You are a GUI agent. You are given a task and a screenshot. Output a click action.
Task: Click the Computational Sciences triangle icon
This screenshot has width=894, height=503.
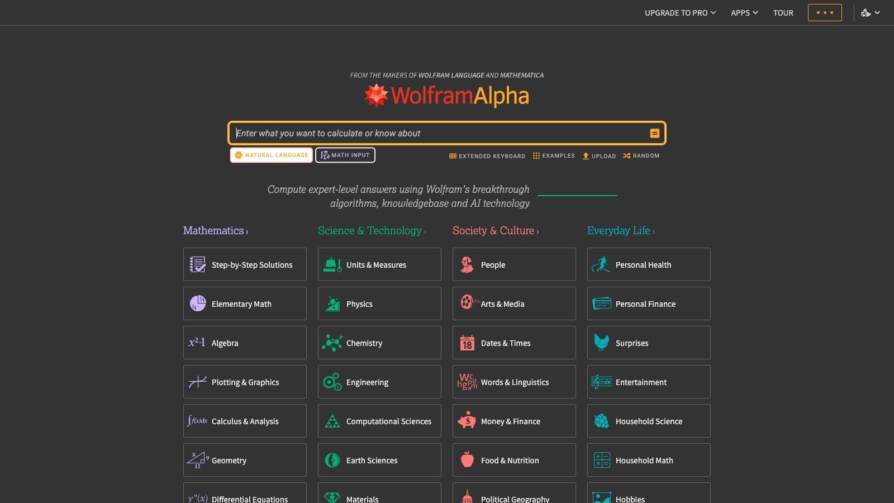[332, 421]
